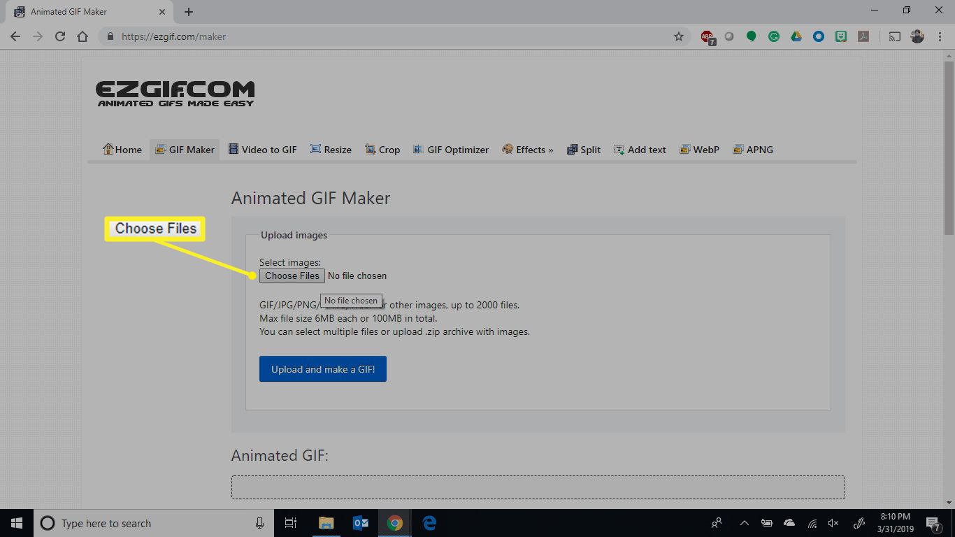The height and width of the screenshot is (537, 955).
Task: Click the Choose Files button
Action: pos(292,276)
